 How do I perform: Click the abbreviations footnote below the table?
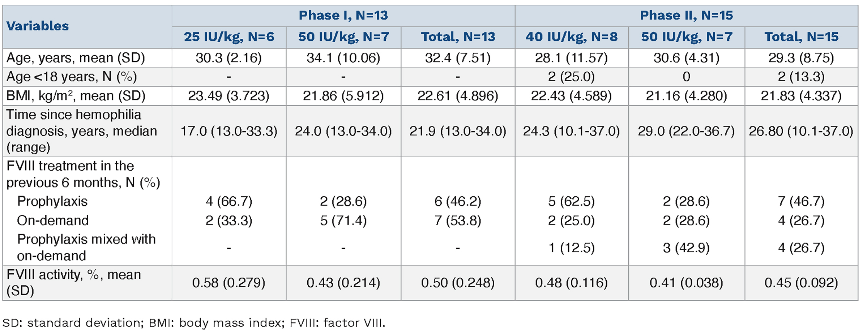(x=194, y=323)
